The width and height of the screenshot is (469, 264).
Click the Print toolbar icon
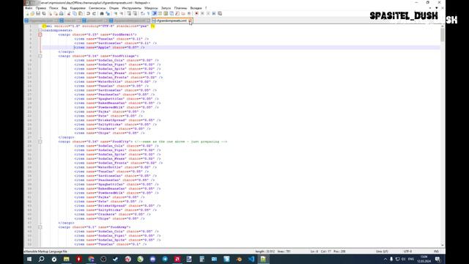pyautogui.click(x=61, y=13)
